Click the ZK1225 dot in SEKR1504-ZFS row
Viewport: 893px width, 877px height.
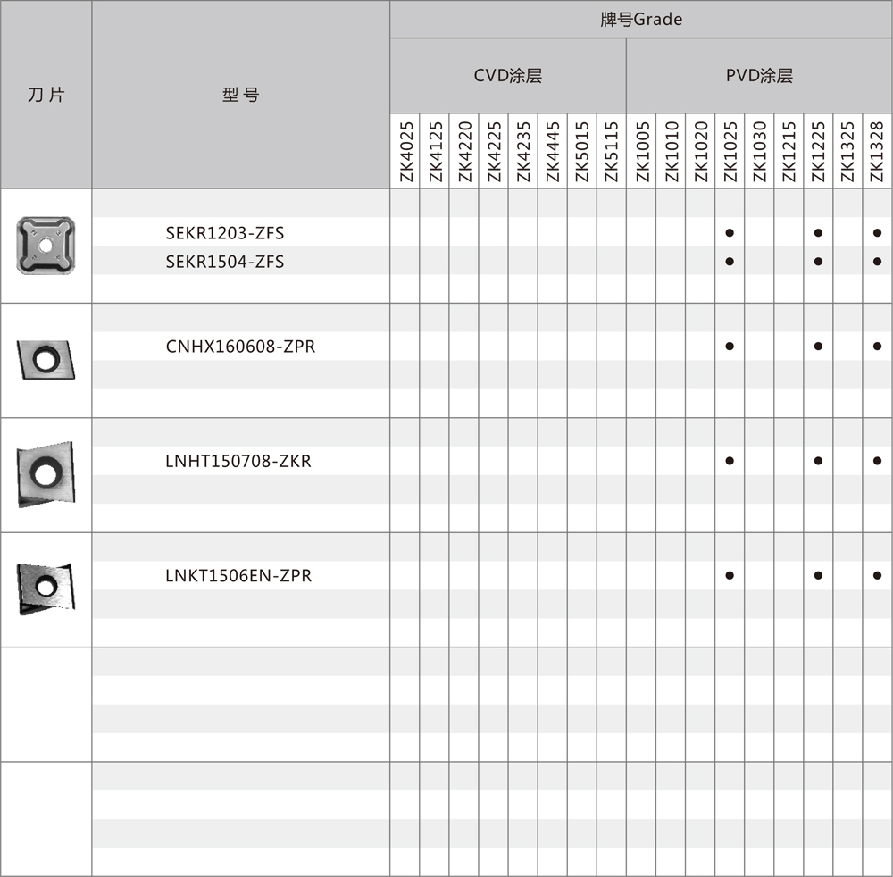[818, 262]
